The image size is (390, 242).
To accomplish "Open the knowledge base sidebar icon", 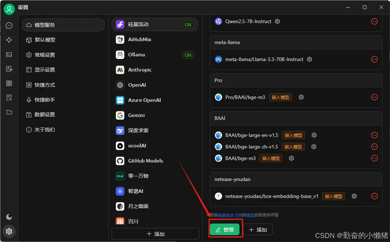I will point(9,98).
